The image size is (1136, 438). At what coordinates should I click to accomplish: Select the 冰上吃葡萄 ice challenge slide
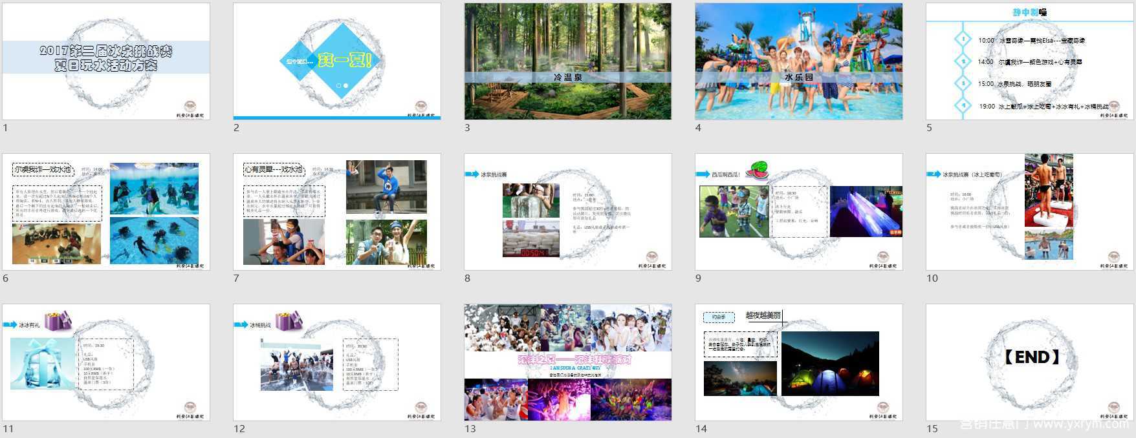coord(1030,212)
